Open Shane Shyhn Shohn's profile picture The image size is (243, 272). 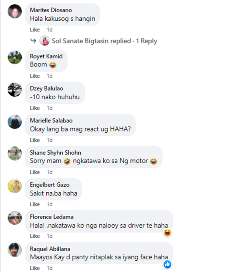(15, 153)
